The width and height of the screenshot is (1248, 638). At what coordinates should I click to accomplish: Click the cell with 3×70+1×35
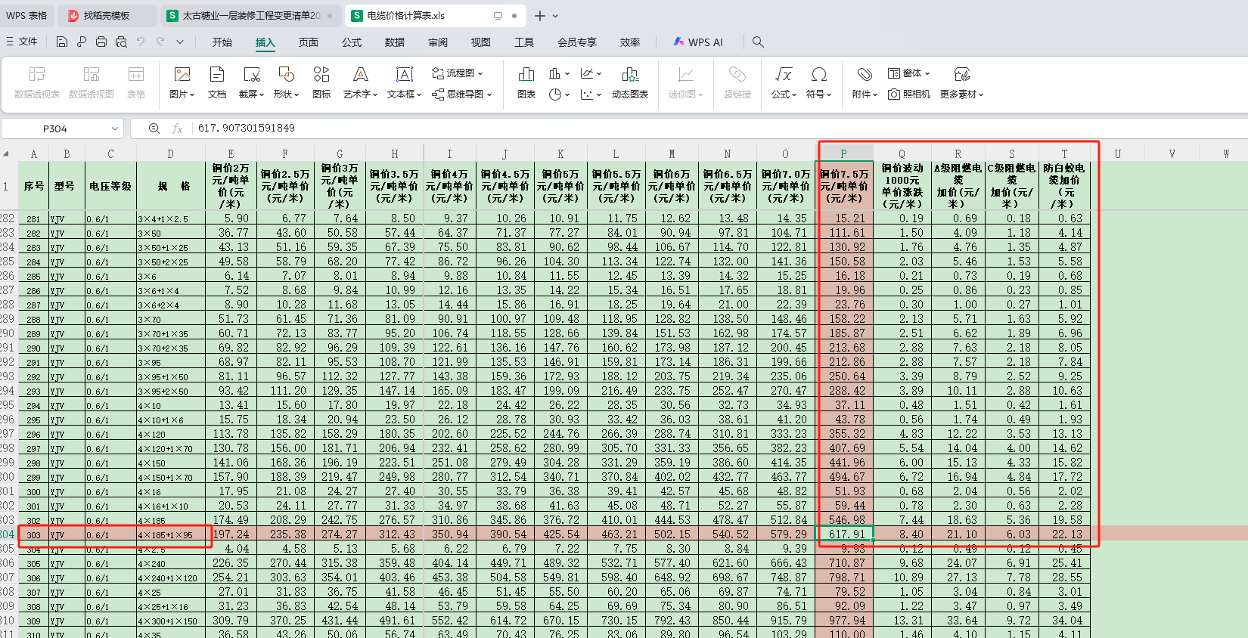170,333
